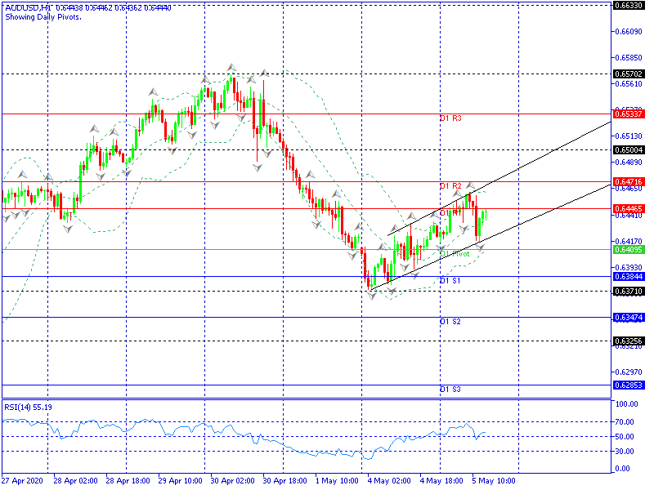Click the highest up-fractal arrow at chart peak

[231, 67]
